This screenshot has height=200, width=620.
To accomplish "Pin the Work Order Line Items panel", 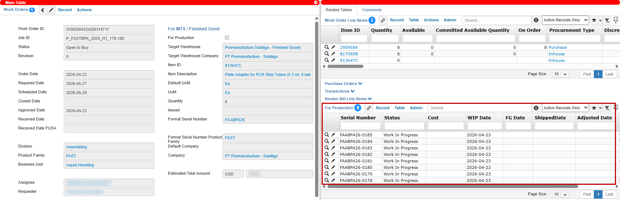I will tap(616, 20).
